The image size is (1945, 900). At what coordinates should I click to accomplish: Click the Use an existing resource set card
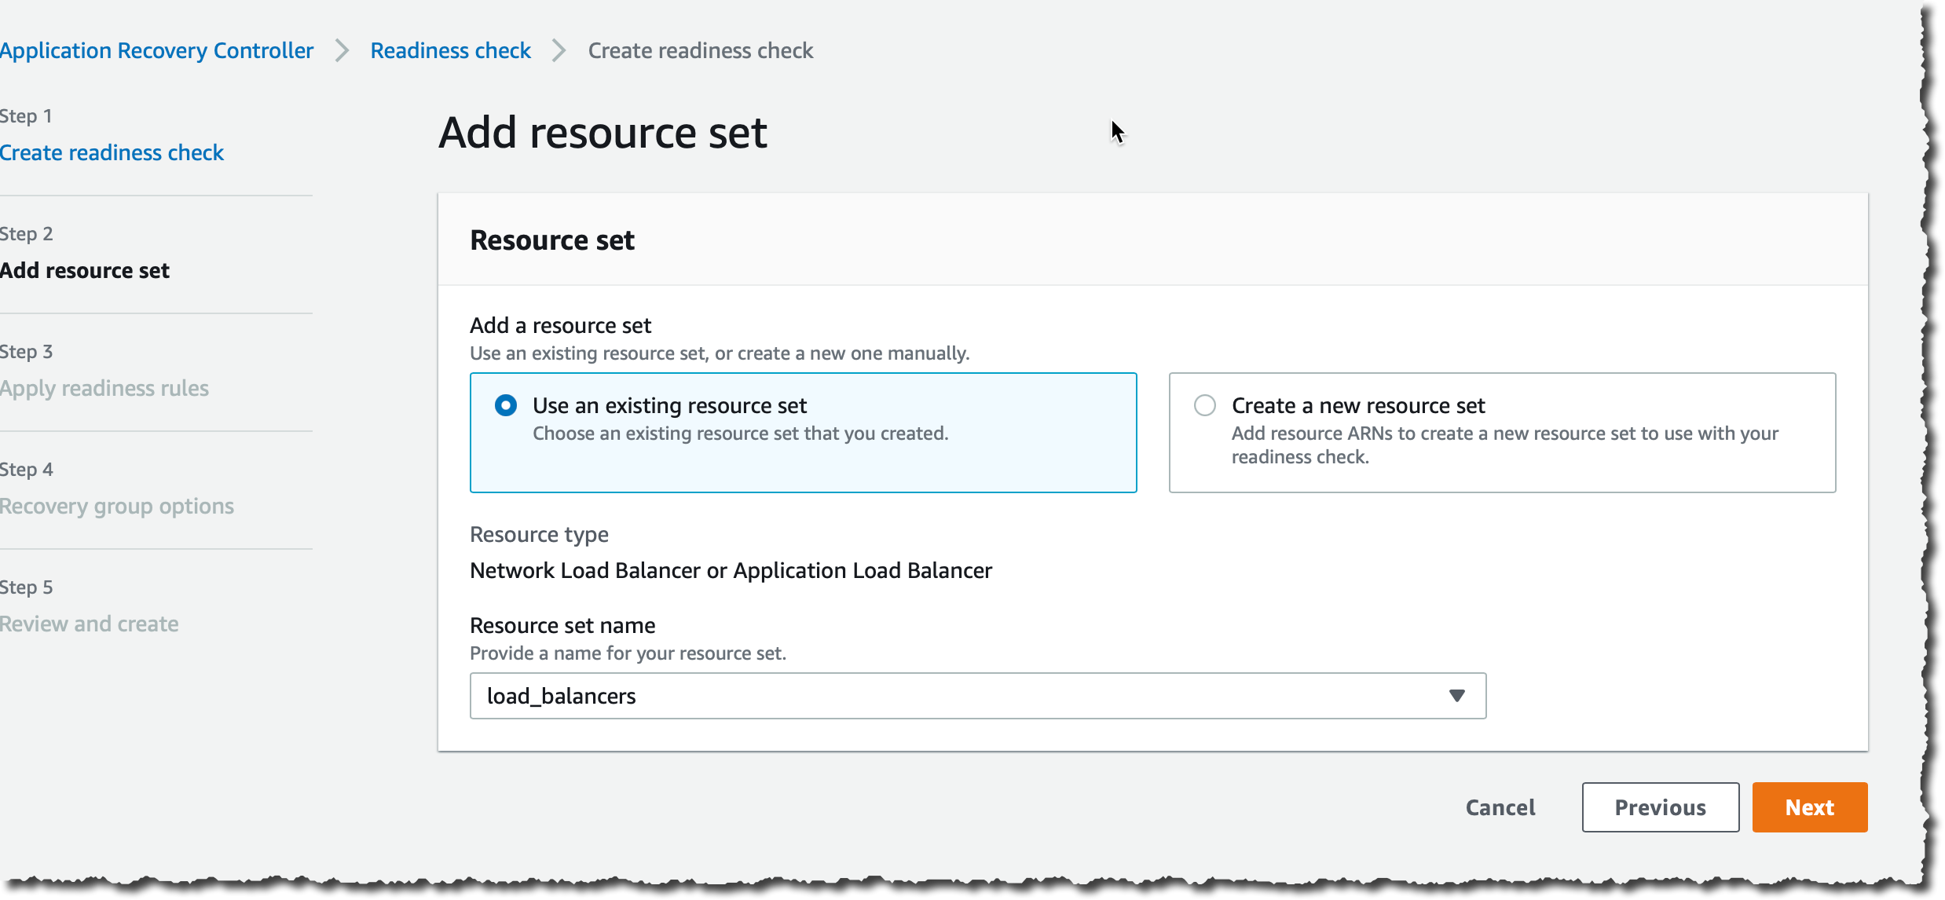(803, 433)
